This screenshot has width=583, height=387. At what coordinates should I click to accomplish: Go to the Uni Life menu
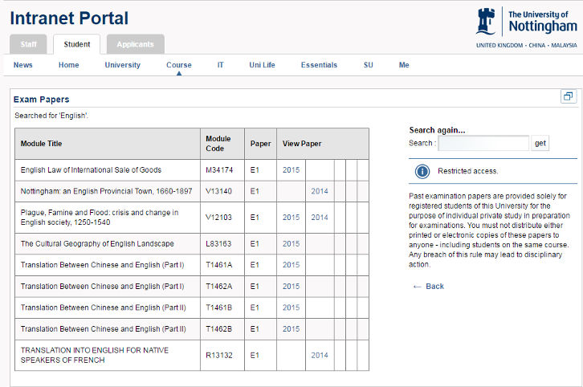[262, 65]
